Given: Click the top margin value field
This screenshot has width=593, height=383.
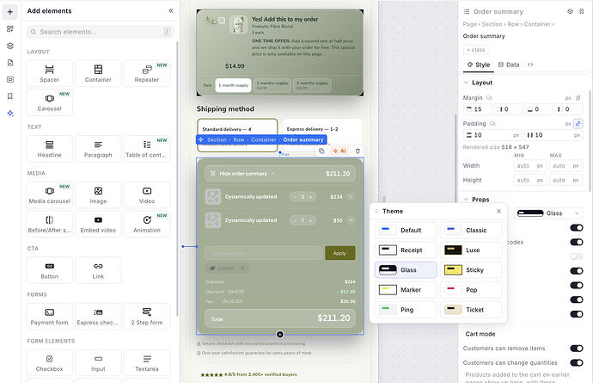Looking at the screenshot, I should click(x=477, y=109).
